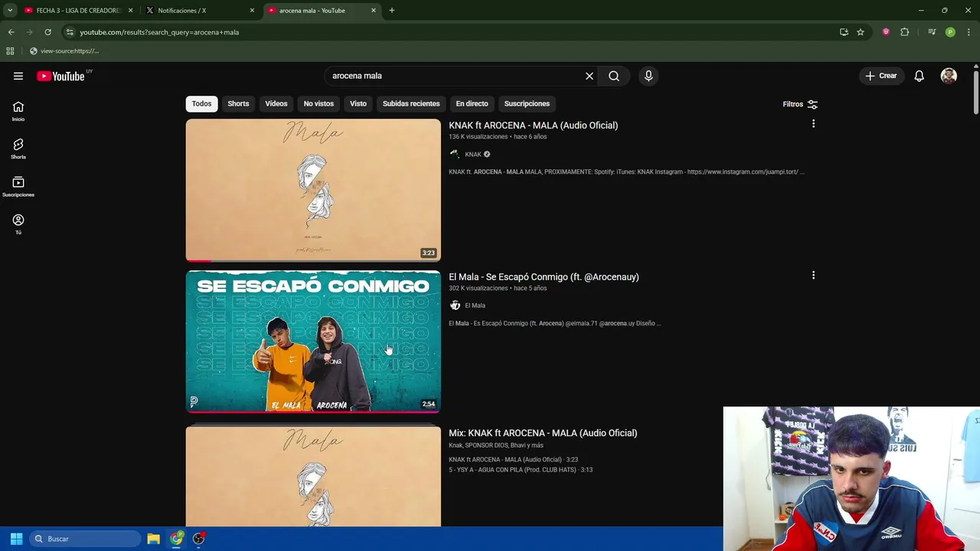Switch to Notificaciones / X tab
The width and height of the screenshot is (980, 551).
tap(201, 11)
